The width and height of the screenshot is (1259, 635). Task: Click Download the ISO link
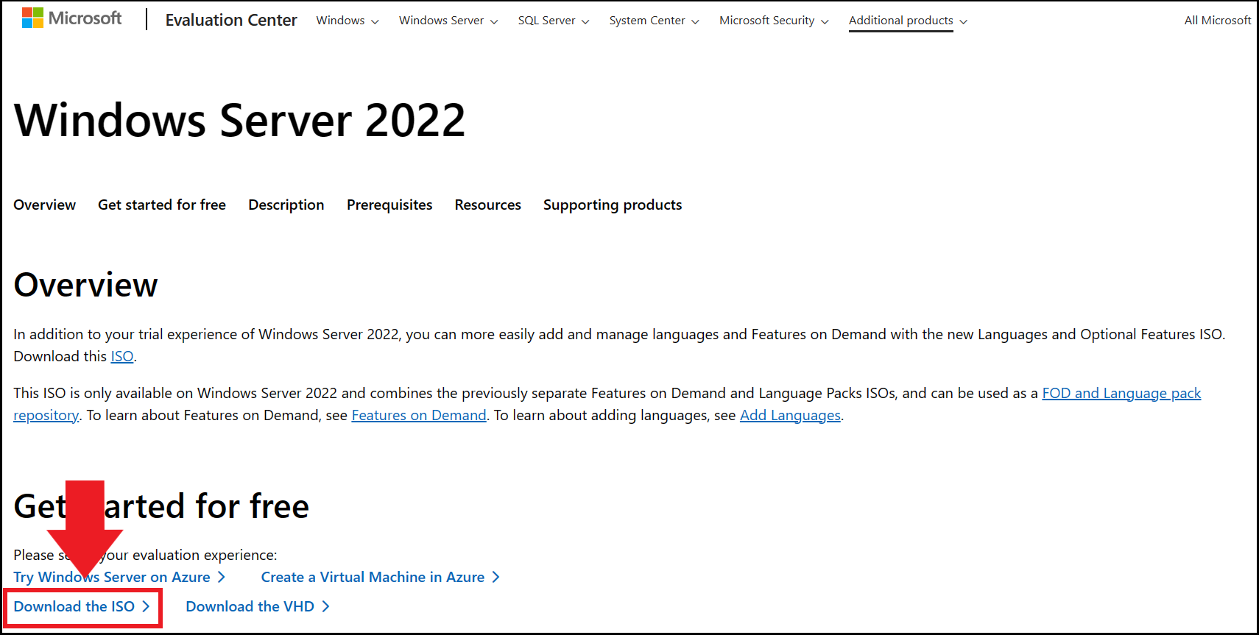tap(82, 606)
